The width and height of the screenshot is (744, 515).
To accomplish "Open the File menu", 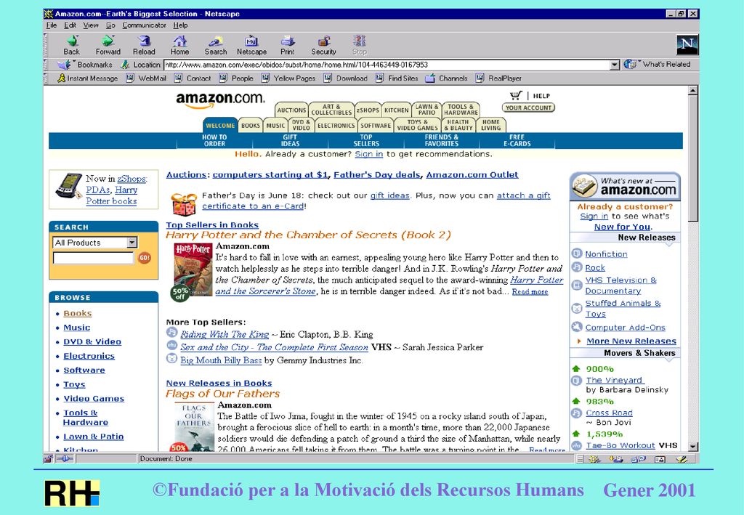I will pyautogui.click(x=52, y=25).
